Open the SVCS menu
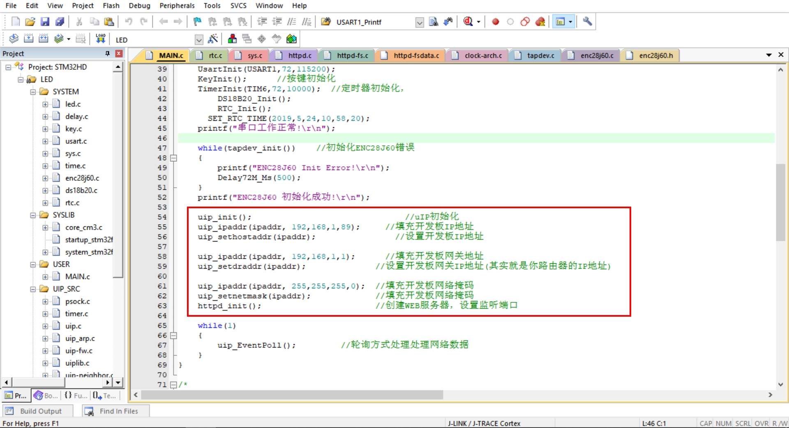This screenshot has width=789, height=428. point(238,6)
